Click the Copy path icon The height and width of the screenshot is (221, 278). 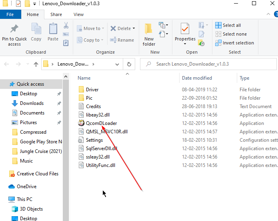click(x=66, y=34)
